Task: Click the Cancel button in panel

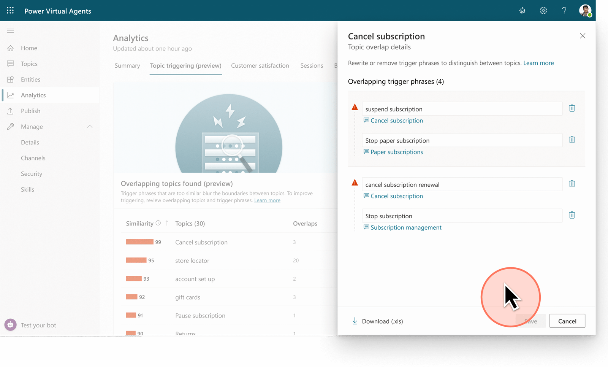Action: [x=567, y=321]
